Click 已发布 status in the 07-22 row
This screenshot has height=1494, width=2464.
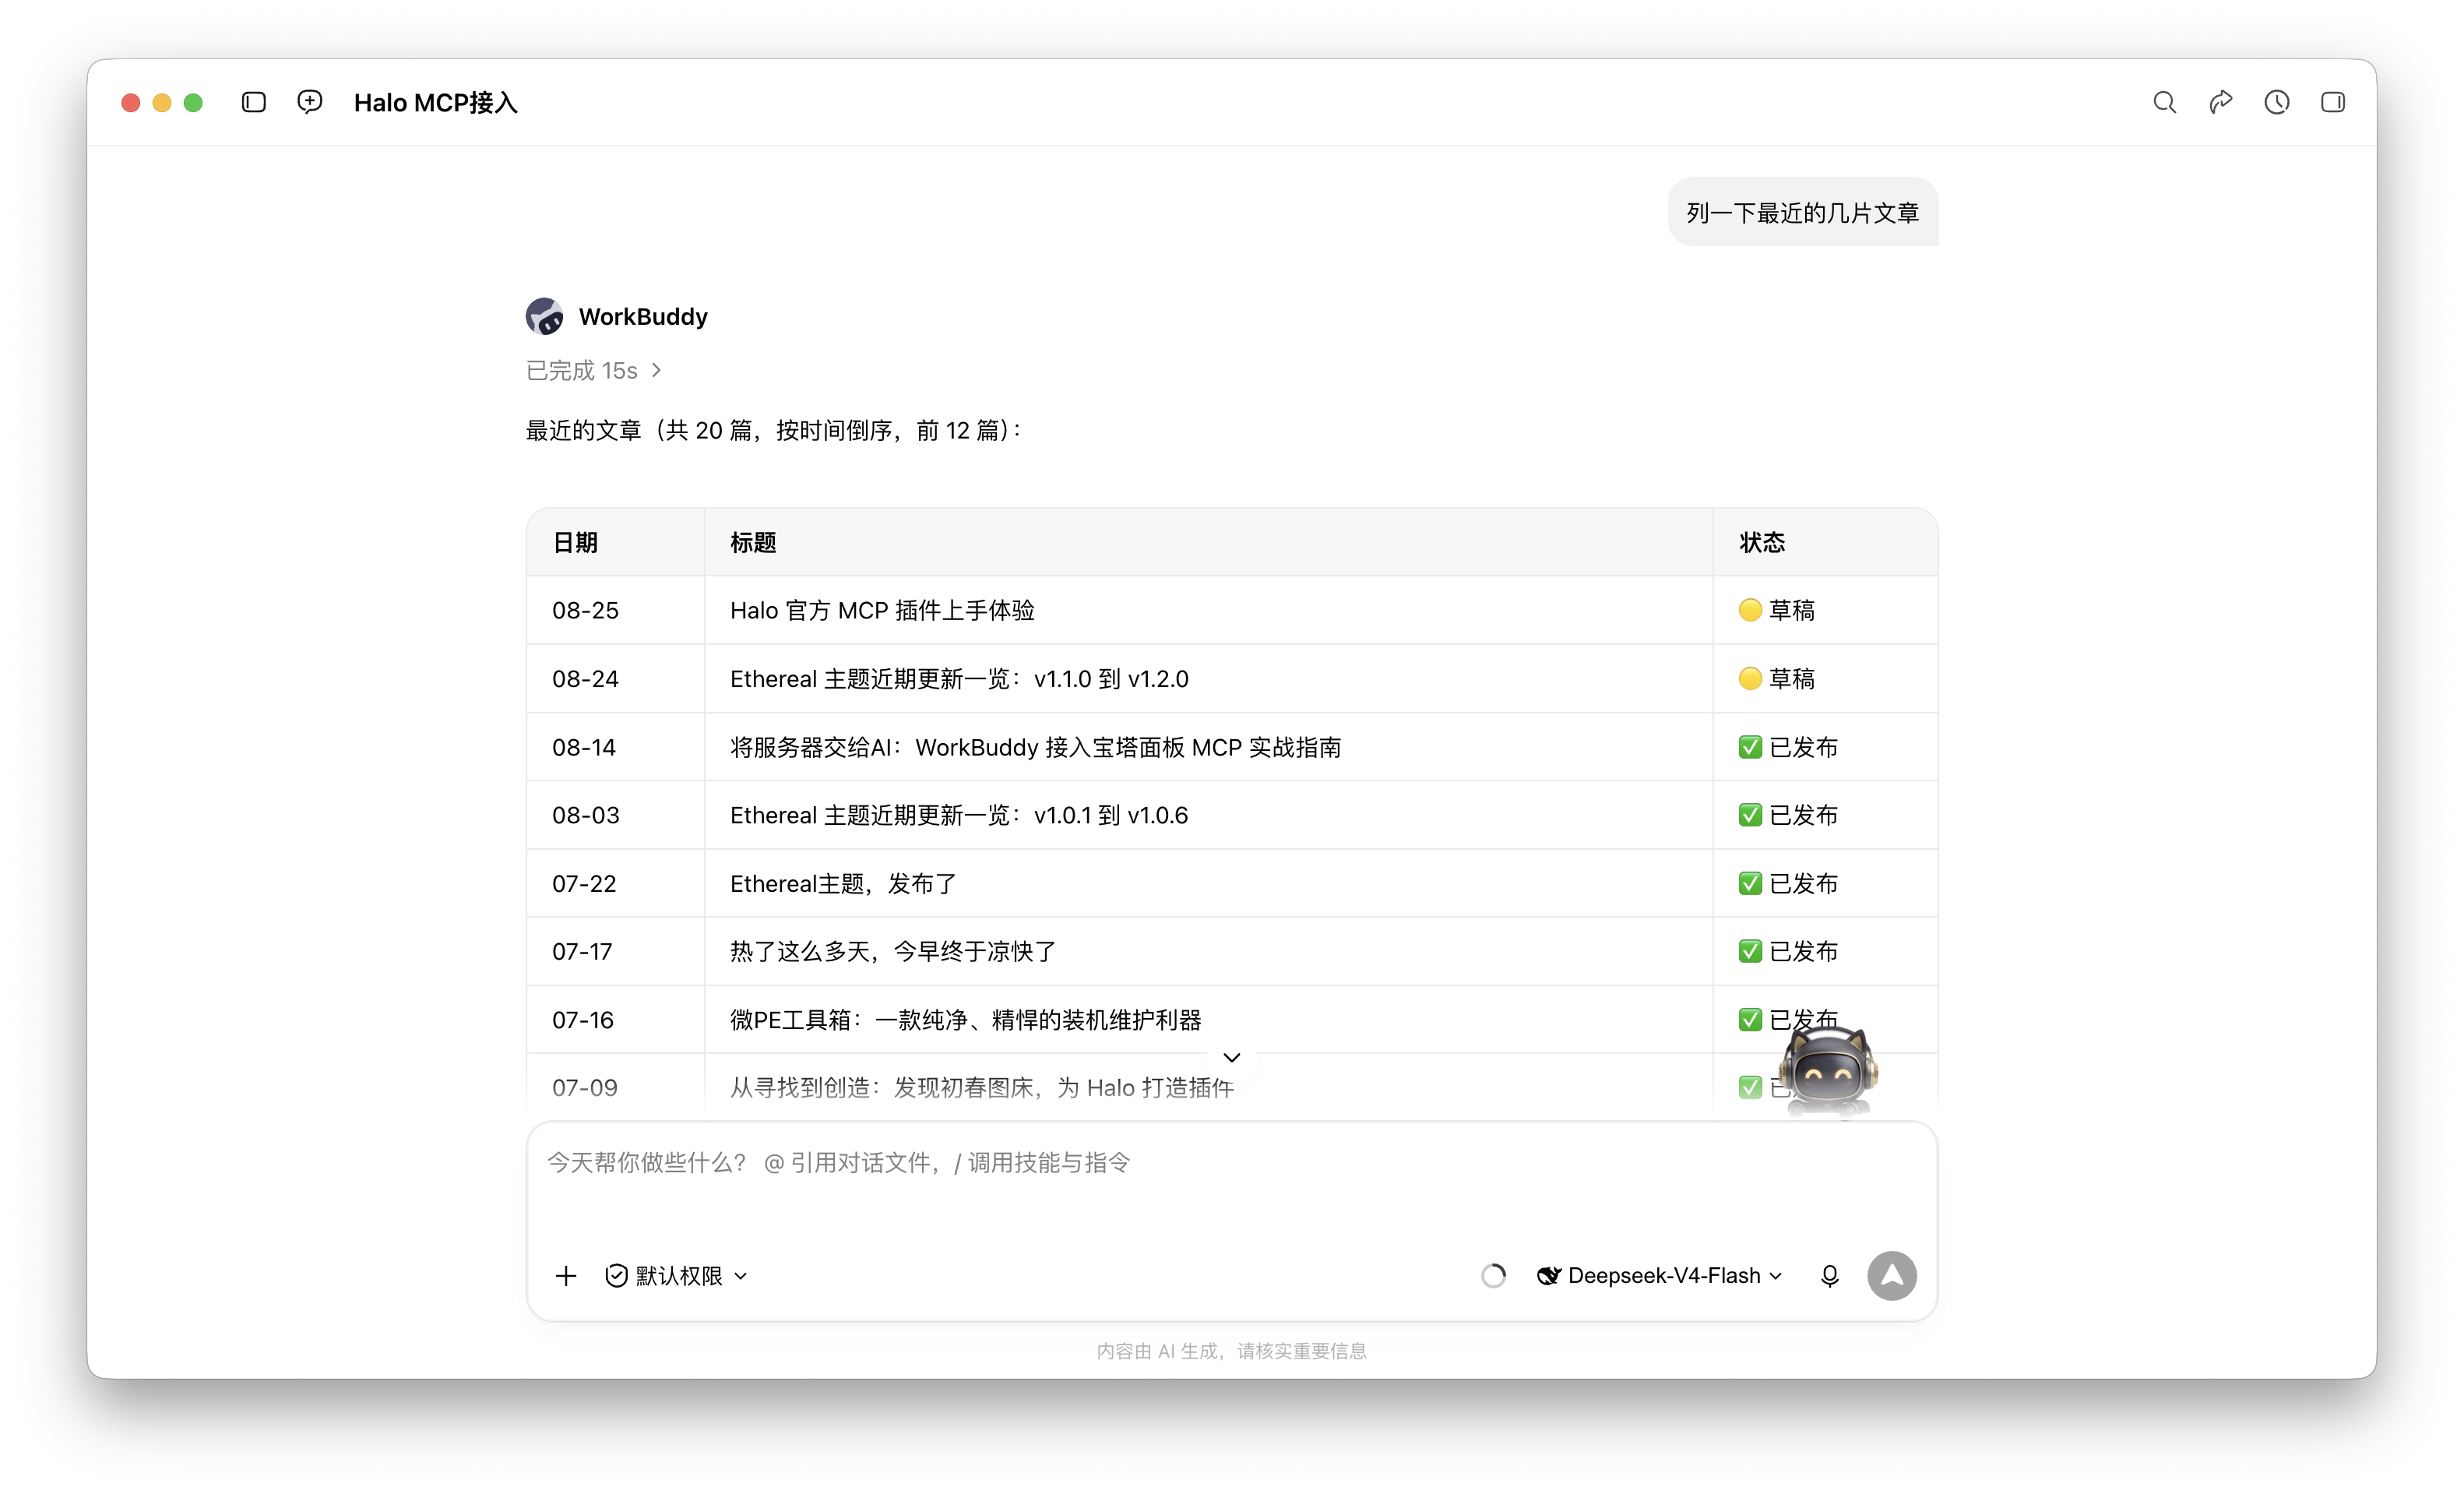point(1788,884)
